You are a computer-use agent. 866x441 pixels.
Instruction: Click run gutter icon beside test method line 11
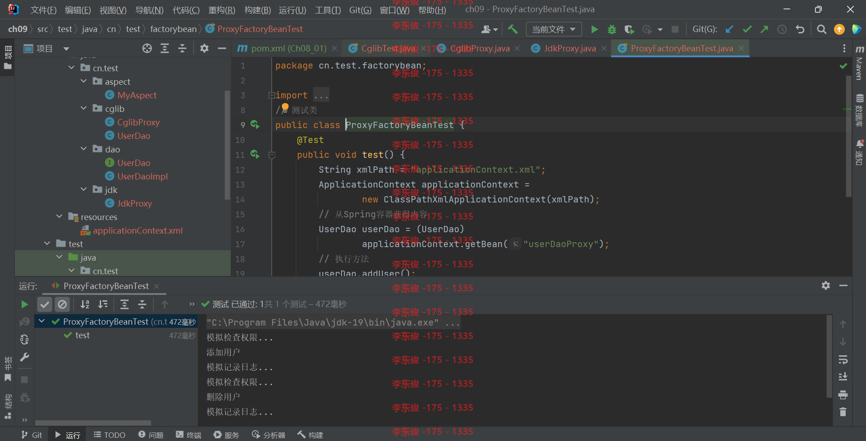255,154
